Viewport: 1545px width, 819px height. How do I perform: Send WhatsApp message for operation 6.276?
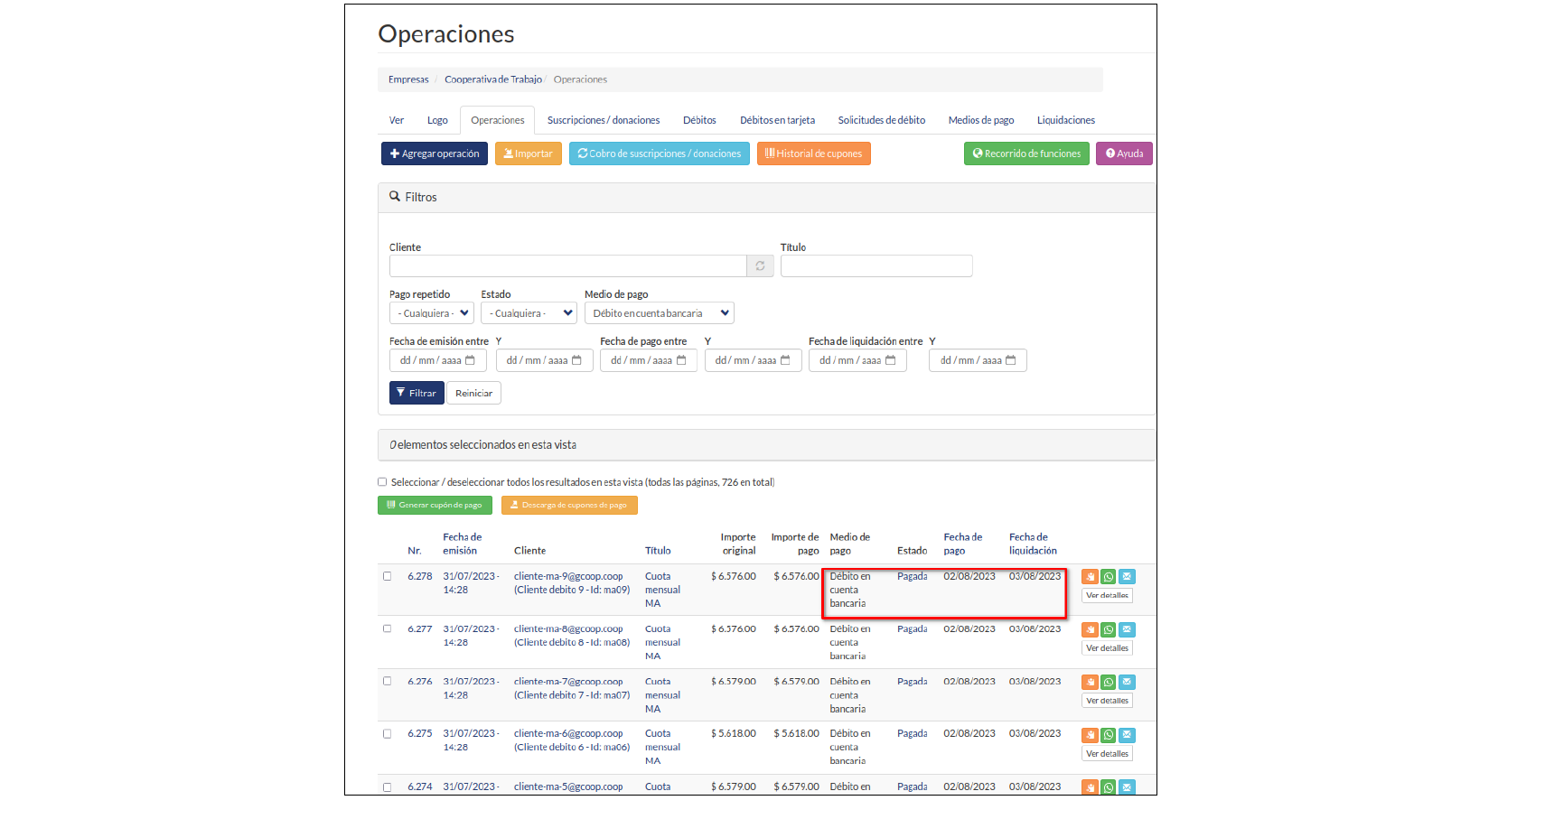point(1109,683)
